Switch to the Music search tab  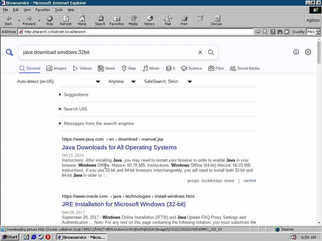151,68
